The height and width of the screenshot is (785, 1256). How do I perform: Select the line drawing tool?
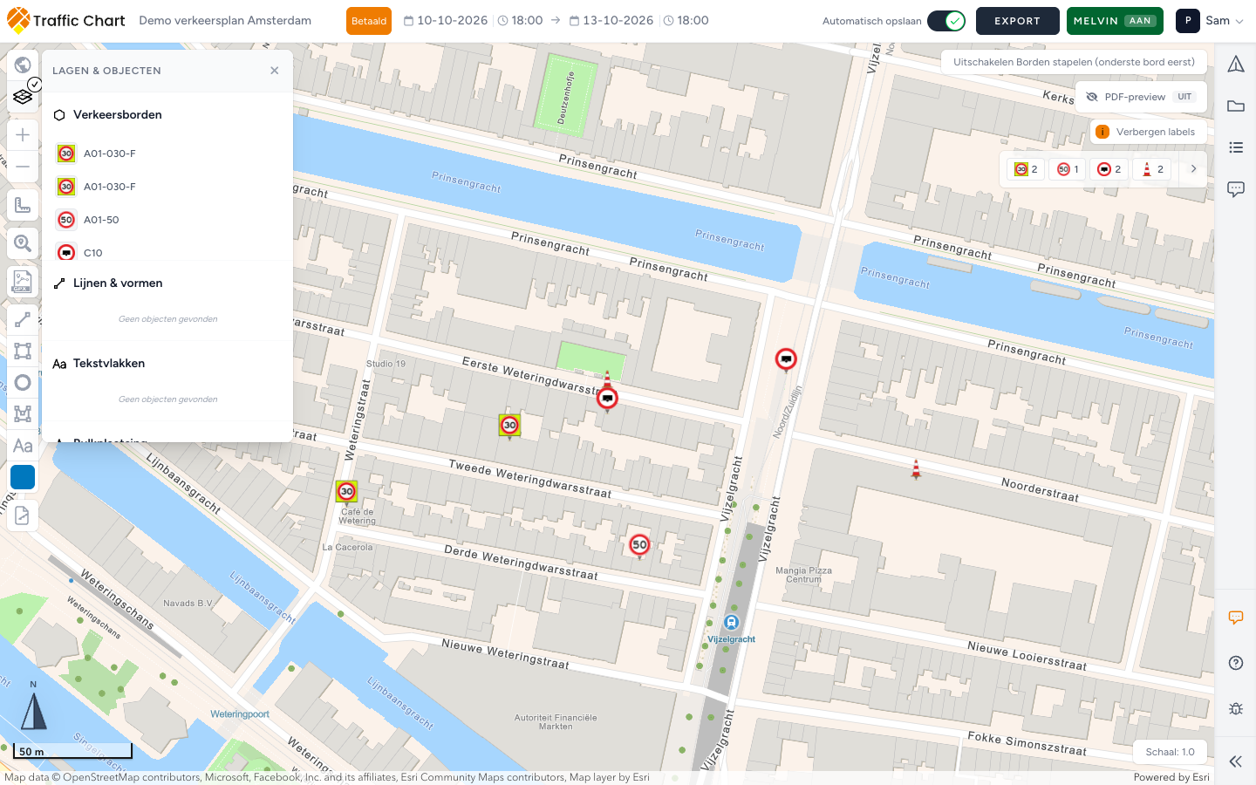point(23,320)
